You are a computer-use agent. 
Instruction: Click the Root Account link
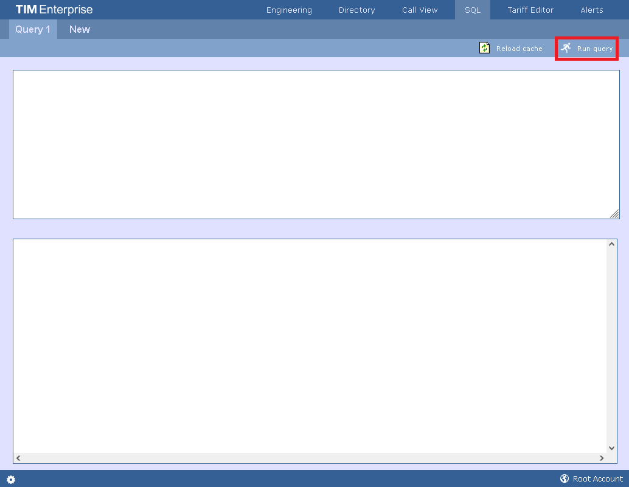click(x=598, y=478)
